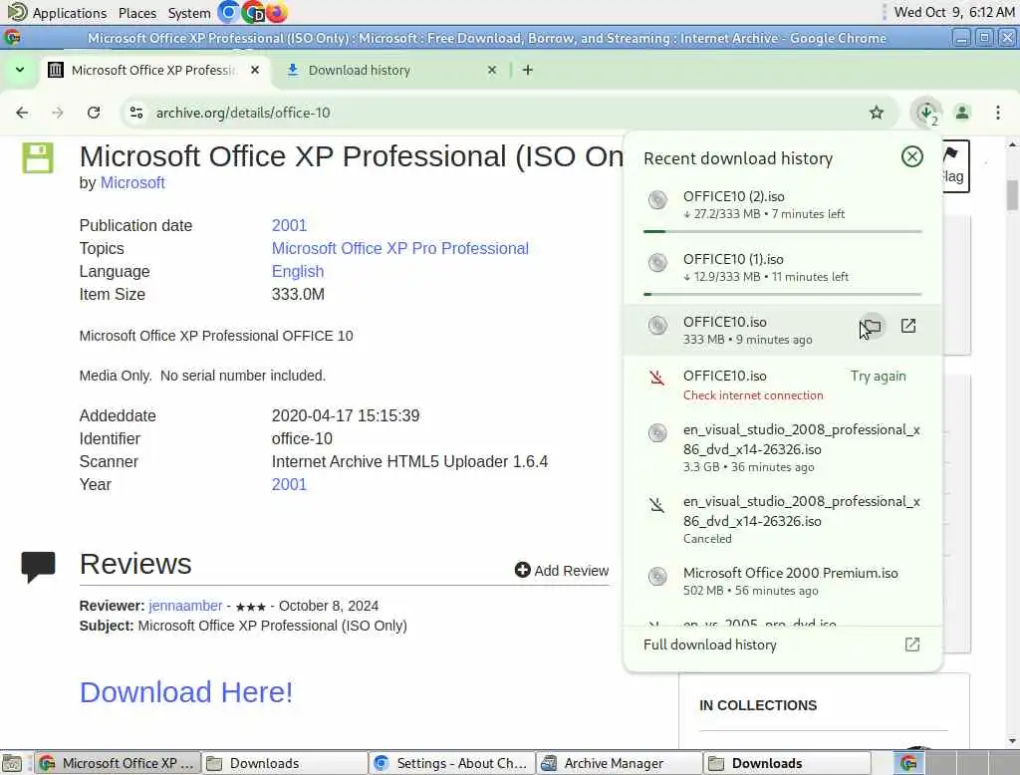Screen dimensions: 1020x775
Task: Click the Reviews speech bubble icon
Action: pos(39,567)
